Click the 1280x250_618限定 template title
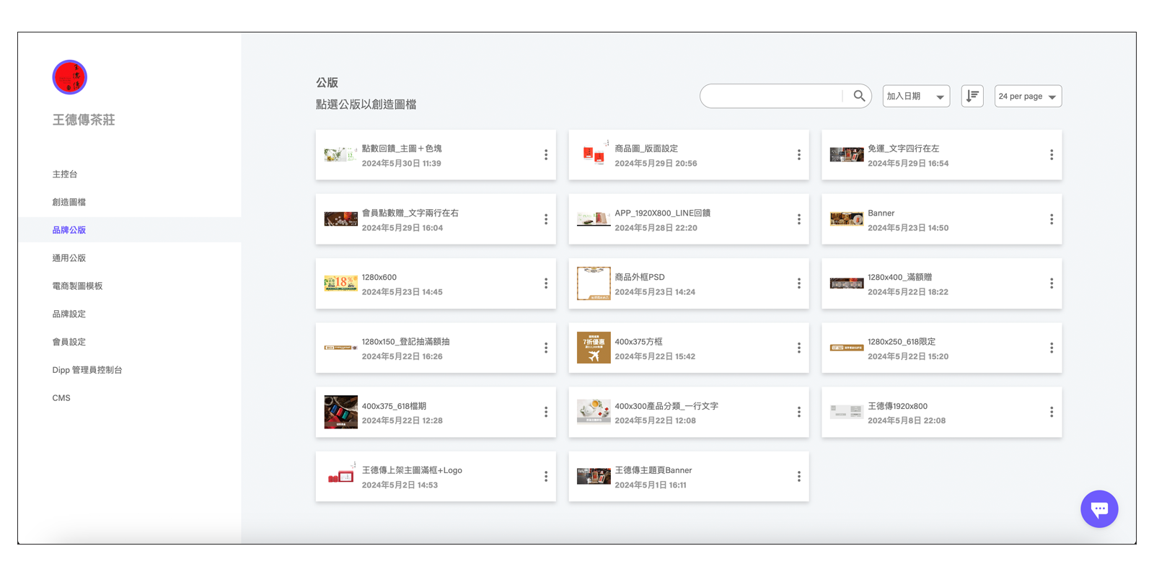The width and height of the screenshot is (1154, 577). tap(902, 342)
